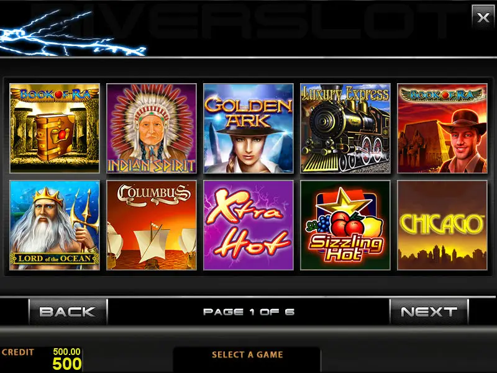Open the Chicago game tile
The height and width of the screenshot is (373, 497).
(442, 225)
